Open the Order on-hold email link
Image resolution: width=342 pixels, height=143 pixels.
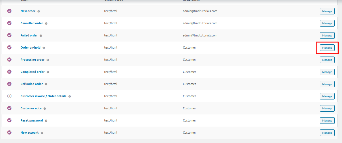(x=31, y=47)
